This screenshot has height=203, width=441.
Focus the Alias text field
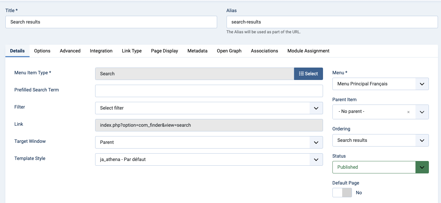click(332, 22)
